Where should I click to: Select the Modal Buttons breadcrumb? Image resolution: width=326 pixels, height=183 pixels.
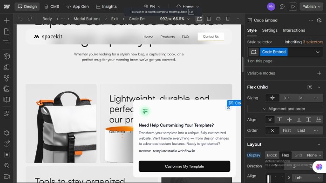[87, 19]
